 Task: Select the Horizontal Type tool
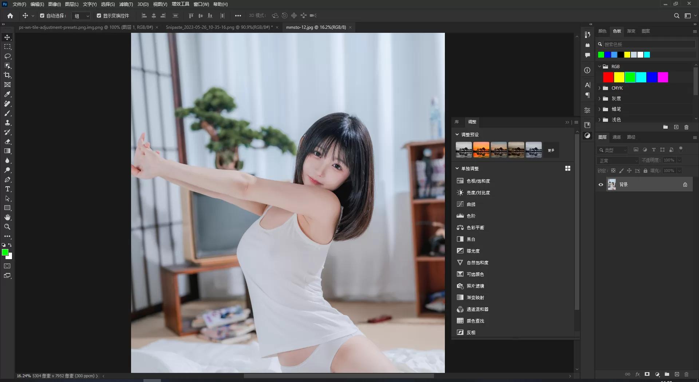pyautogui.click(x=7, y=189)
